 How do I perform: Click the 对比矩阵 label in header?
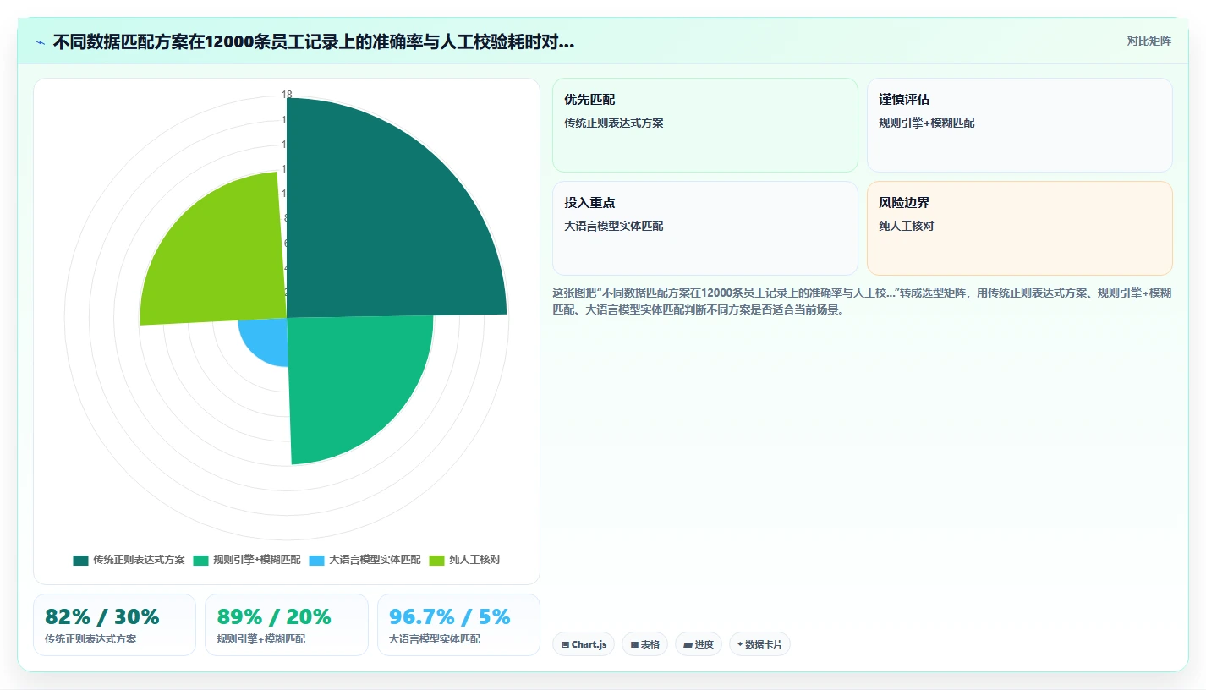pyautogui.click(x=1149, y=41)
